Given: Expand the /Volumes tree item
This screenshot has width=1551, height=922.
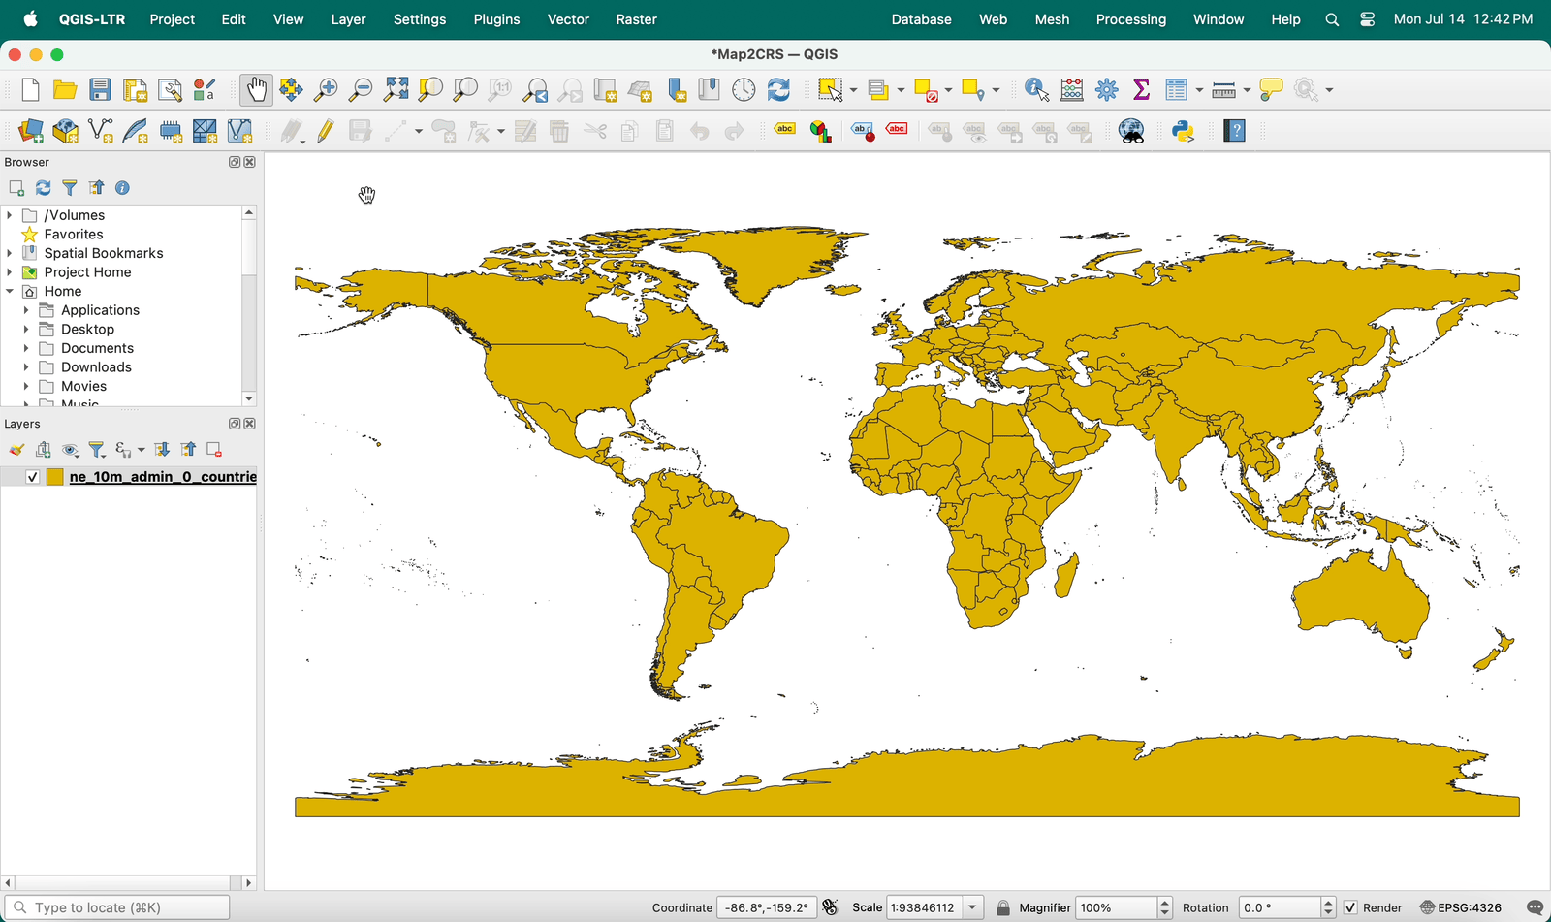Looking at the screenshot, I should (x=10, y=215).
